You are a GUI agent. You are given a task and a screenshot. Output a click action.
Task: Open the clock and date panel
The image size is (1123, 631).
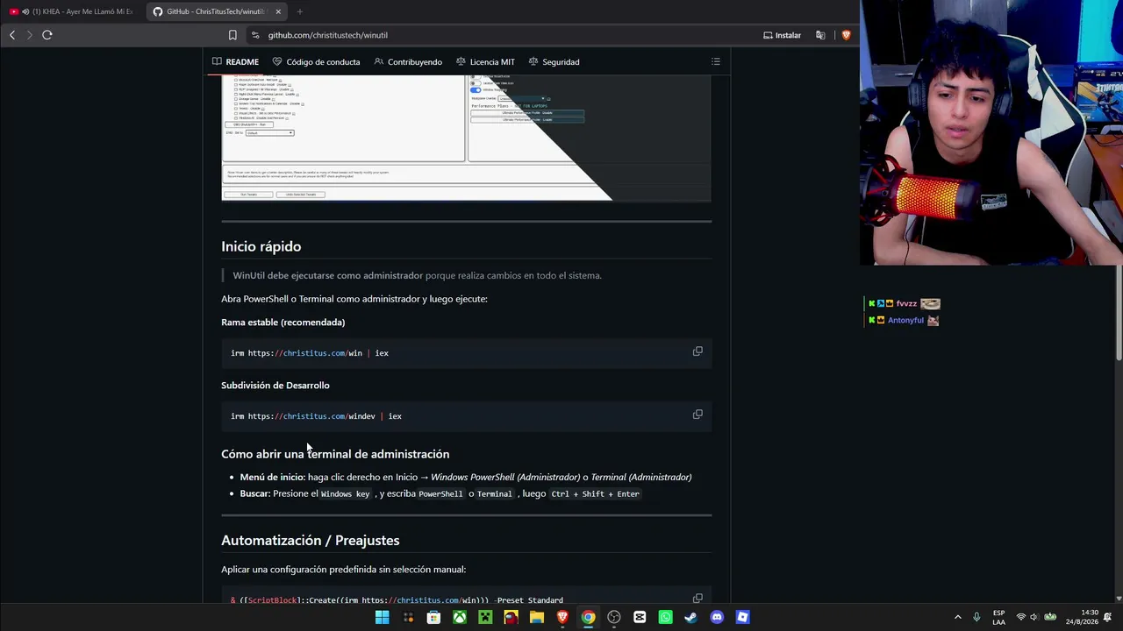(x=1082, y=617)
